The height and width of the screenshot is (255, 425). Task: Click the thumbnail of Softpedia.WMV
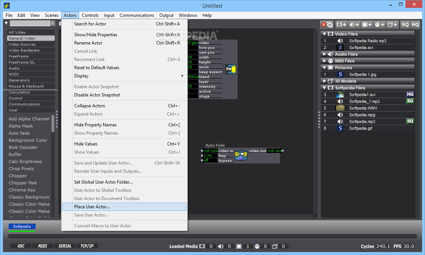[340, 108]
